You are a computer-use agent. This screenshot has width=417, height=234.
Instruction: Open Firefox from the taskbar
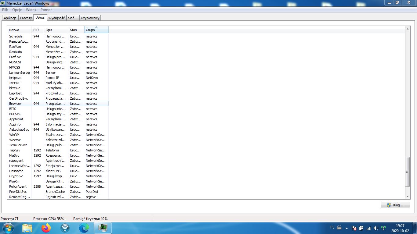click(x=46, y=228)
